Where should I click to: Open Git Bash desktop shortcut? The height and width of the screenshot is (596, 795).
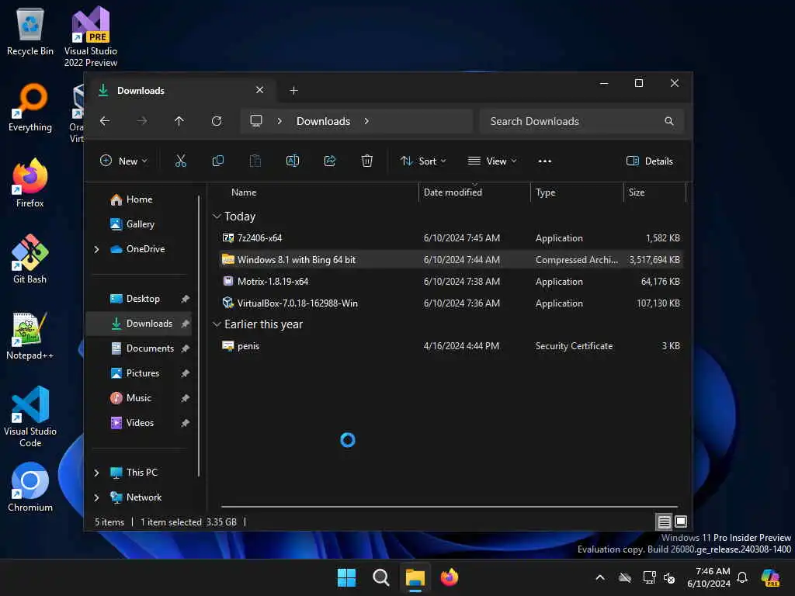tap(30, 259)
